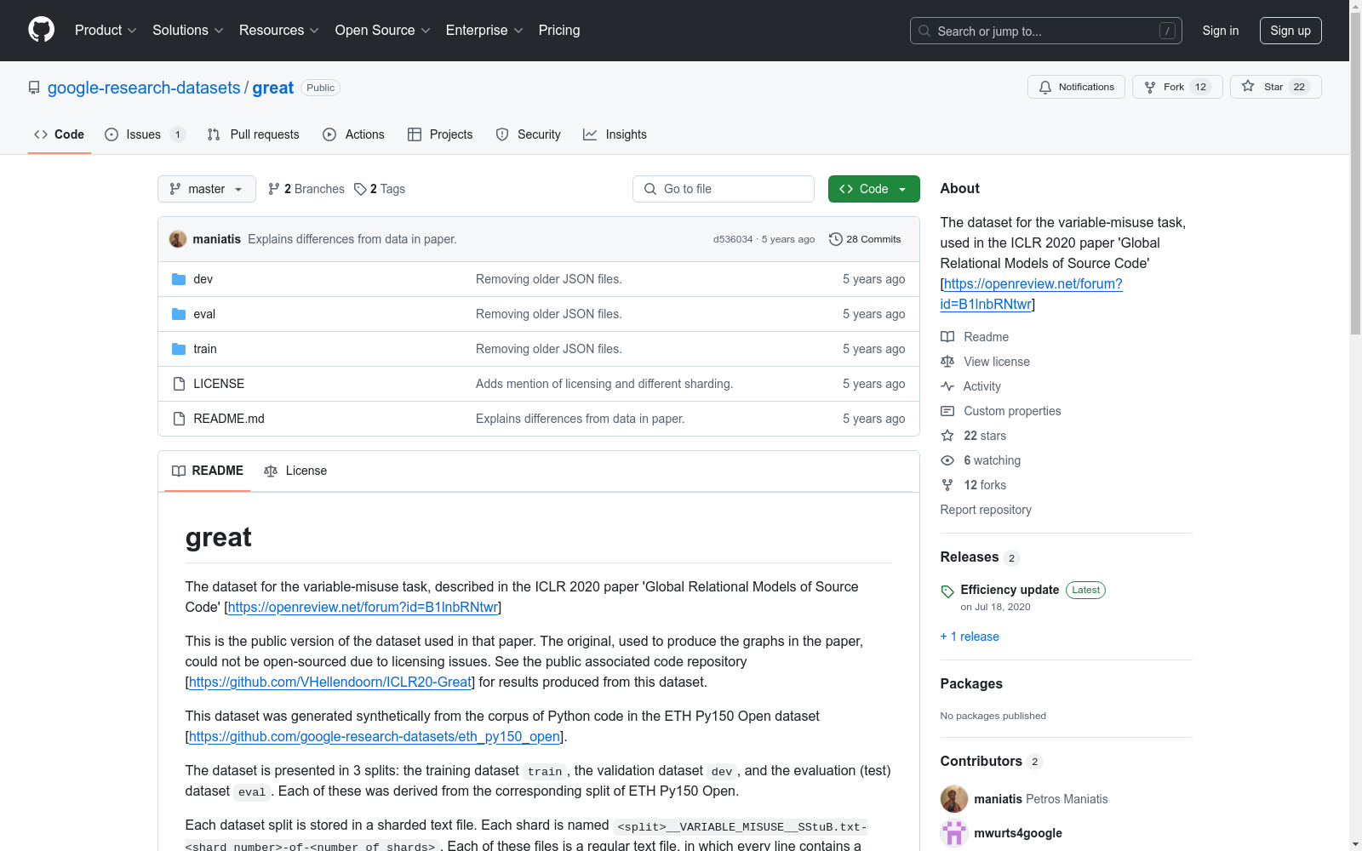Switch to the Insights tab

tap(615, 134)
